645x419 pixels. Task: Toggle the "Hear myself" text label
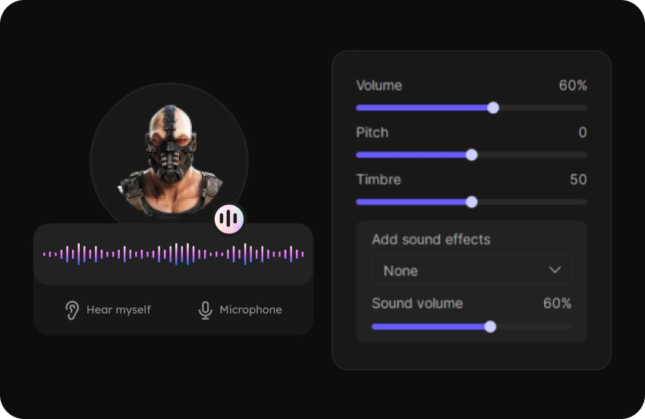[x=118, y=310]
